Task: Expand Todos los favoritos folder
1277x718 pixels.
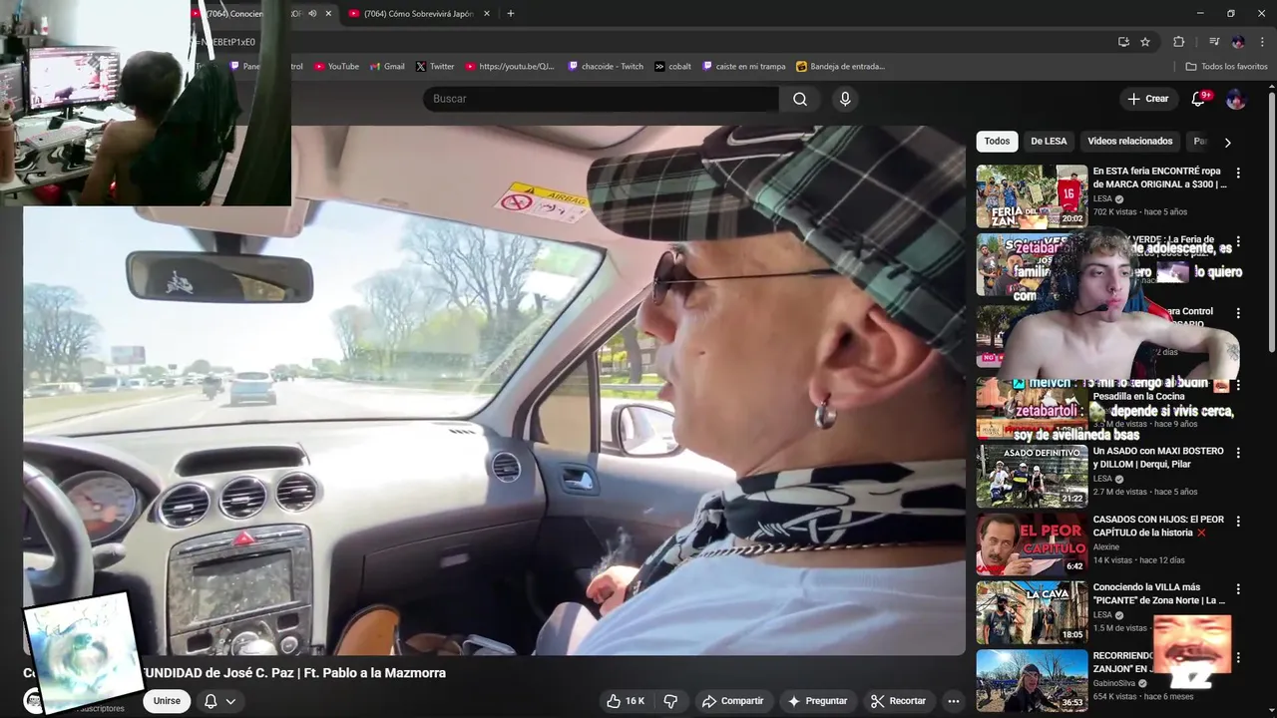Action: pyautogui.click(x=1226, y=67)
